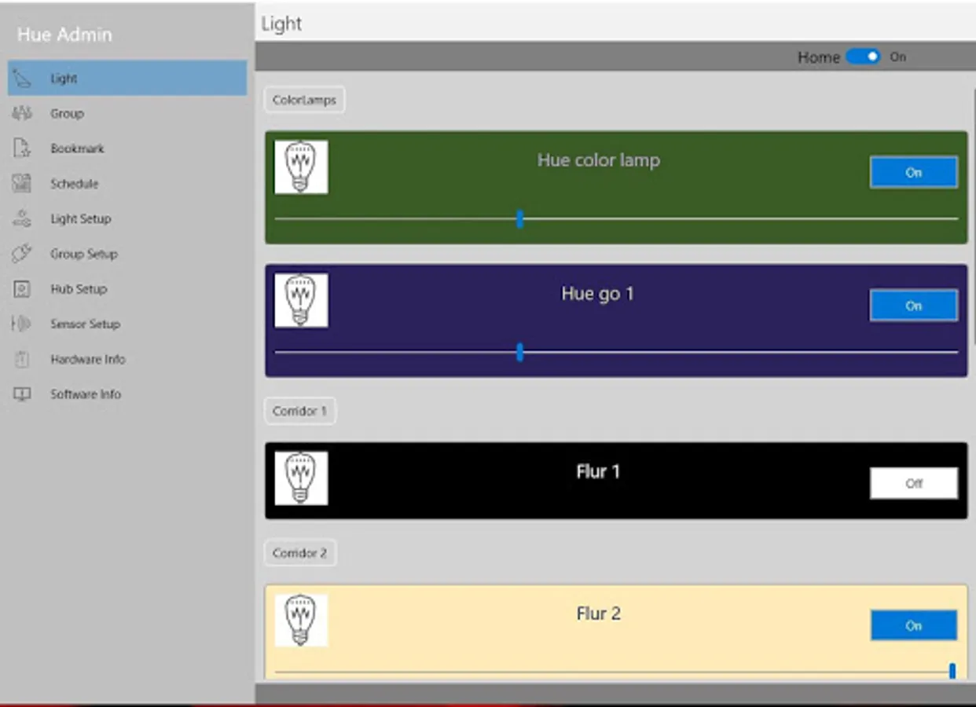Image resolution: width=976 pixels, height=707 pixels.
Task: Click the Hue go 1 title text
Action: click(597, 294)
